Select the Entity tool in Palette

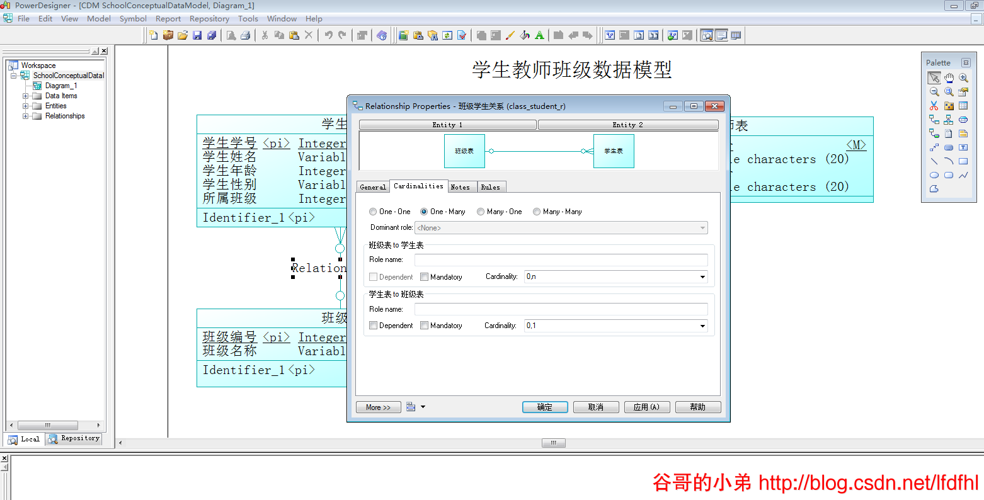(x=963, y=106)
